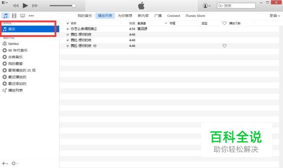Open the iTunes window menu icon

click(4, 3)
